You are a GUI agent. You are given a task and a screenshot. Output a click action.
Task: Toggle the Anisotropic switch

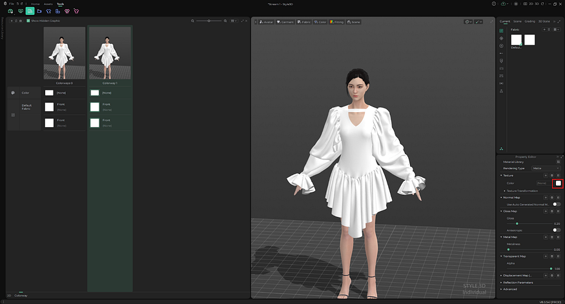tap(556, 230)
